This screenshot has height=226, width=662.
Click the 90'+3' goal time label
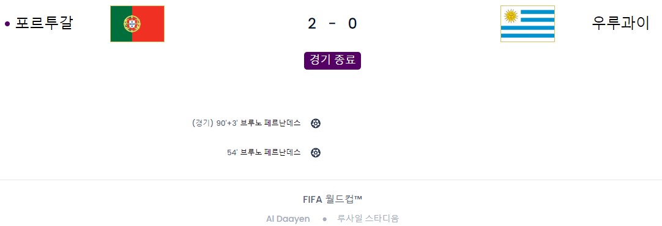click(x=227, y=123)
